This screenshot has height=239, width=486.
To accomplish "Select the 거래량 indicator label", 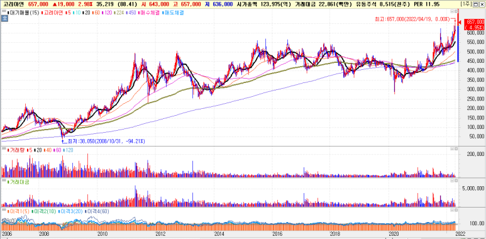I will 15,150.
